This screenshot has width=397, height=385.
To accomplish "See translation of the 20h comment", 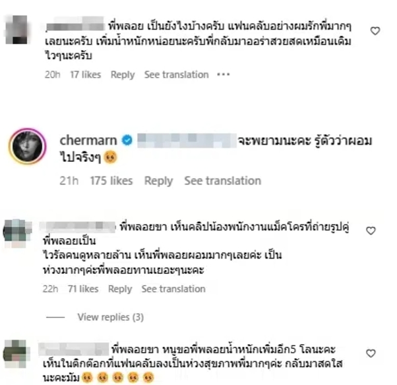I will [177, 75].
